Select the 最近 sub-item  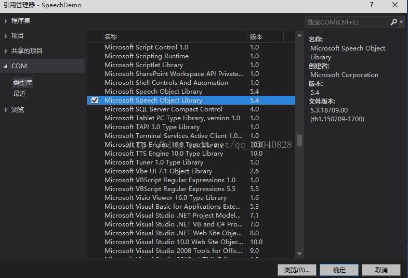pyautogui.click(x=20, y=94)
